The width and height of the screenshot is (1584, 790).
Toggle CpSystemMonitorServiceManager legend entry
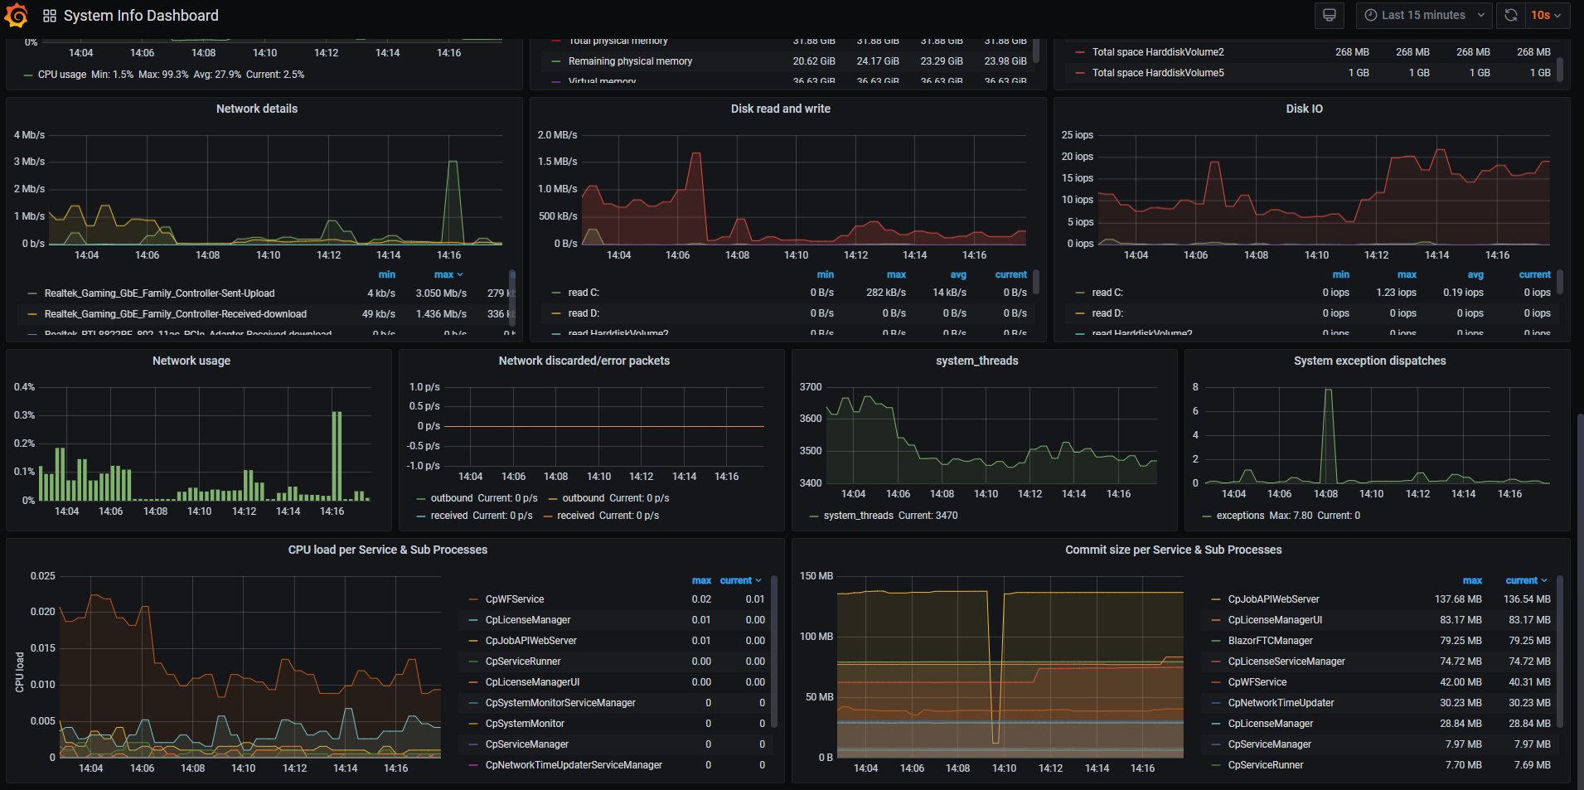pos(560,703)
